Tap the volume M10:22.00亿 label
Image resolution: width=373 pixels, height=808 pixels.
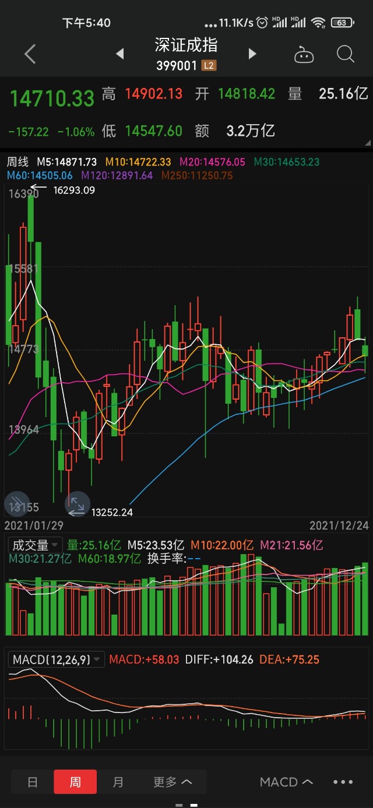[x=222, y=545]
